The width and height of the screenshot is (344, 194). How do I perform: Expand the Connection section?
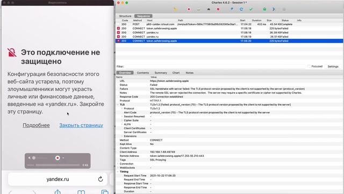(x=118, y=164)
